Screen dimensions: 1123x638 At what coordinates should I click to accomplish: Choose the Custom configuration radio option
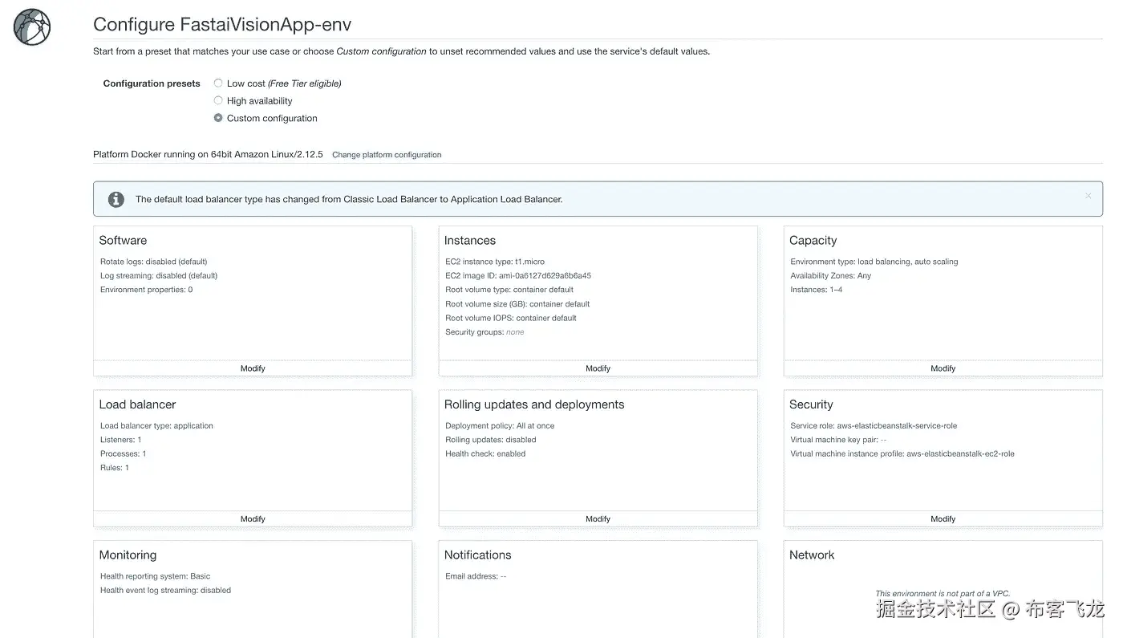pyautogui.click(x=218, y=118)
